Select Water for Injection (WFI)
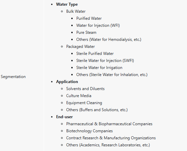The width and height of the screenshot is (187, 151). coord(98,25)
